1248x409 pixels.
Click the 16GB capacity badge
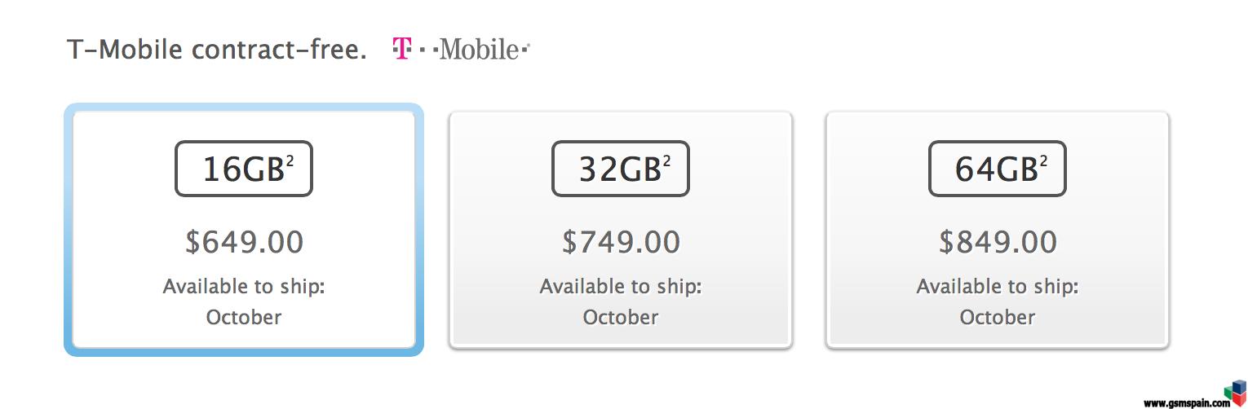[x=244, y=169]
